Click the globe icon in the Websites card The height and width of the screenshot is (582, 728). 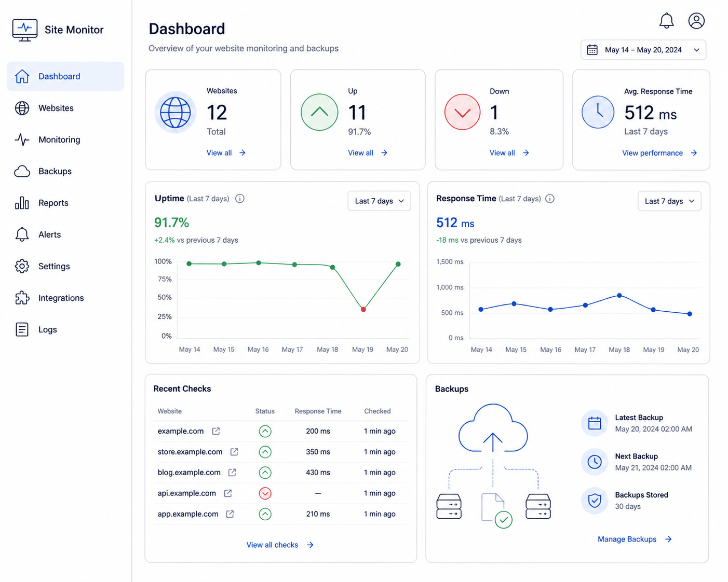coord(176,113)
